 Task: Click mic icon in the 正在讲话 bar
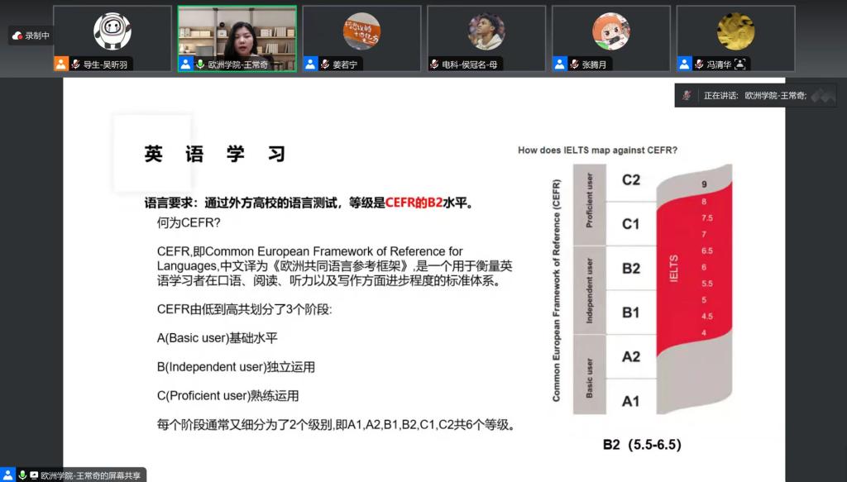(687, 96)
